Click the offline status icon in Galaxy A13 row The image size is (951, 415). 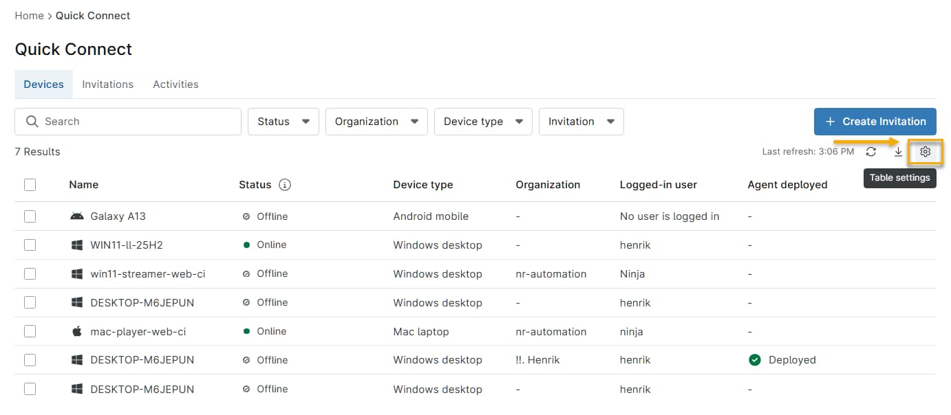tap(246, 216)
